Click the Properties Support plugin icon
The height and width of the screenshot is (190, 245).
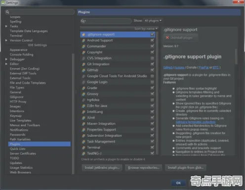(x=83, y=130)
